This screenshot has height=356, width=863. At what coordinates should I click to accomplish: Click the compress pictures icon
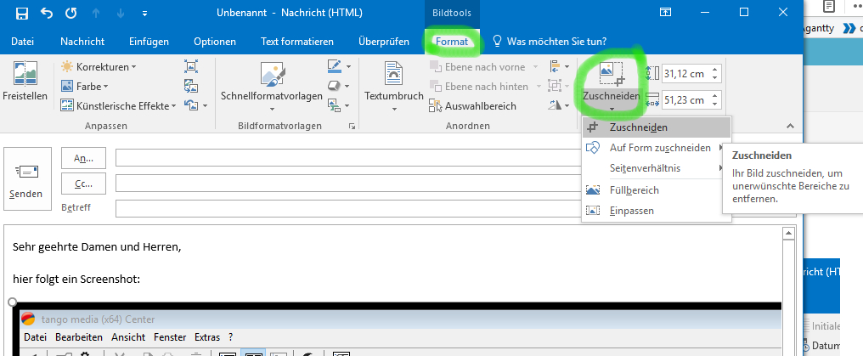point(191,66)
